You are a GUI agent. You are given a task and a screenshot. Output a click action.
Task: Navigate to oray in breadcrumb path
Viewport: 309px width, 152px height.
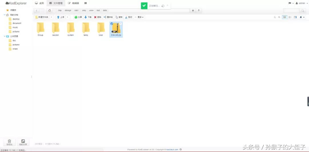84,10
